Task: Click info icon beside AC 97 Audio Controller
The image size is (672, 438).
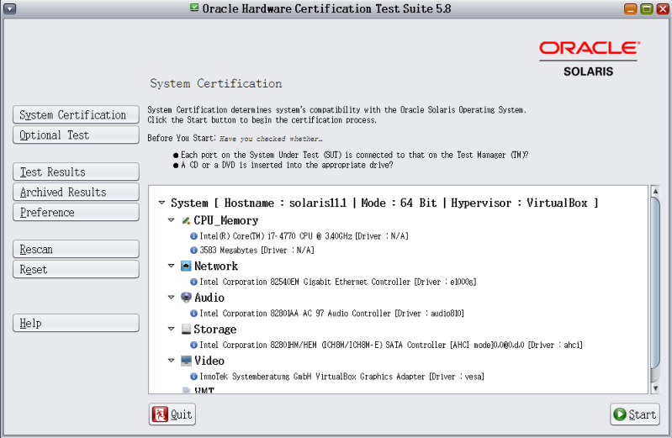Action: pyautogui.click(x=193, y=314)
